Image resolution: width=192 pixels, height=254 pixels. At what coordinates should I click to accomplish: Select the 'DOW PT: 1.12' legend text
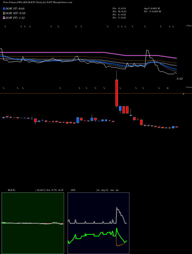click(x=15, y=18)
